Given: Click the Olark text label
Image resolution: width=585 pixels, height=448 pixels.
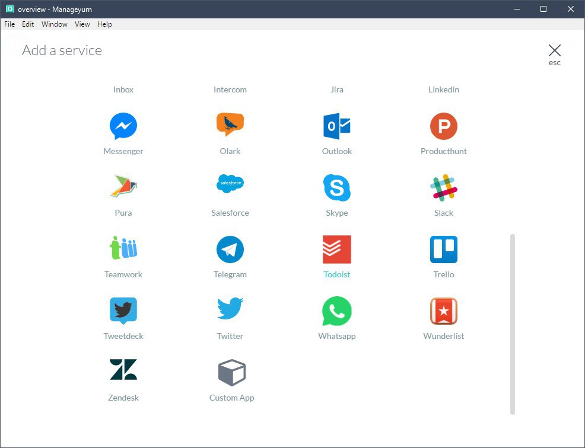Looking at the screenshot, I should (230, 151).
